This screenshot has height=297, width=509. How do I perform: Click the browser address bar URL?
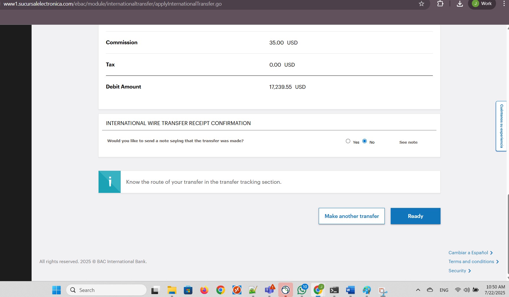pos(112,4)
